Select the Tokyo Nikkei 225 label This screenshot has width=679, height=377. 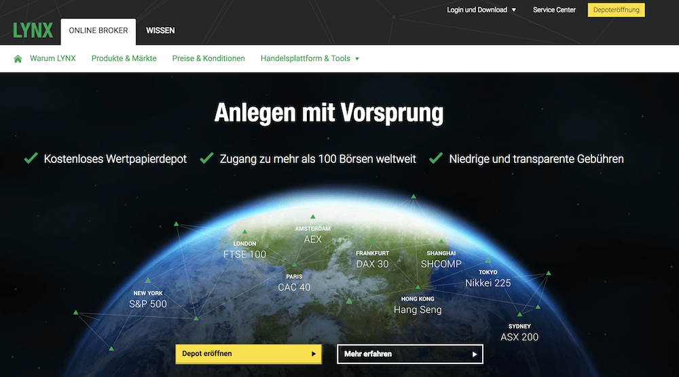(x=488, y=279)
